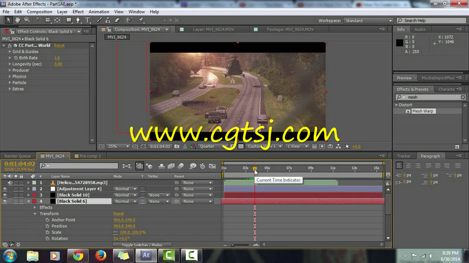469x263 pixels.
Task: Expand the Producer property group
Action: point(10,70)
